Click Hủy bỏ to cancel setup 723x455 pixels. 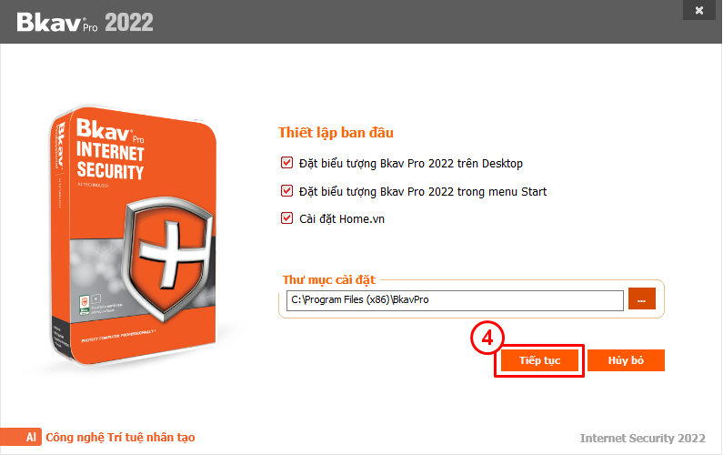[x=626, y=360]
